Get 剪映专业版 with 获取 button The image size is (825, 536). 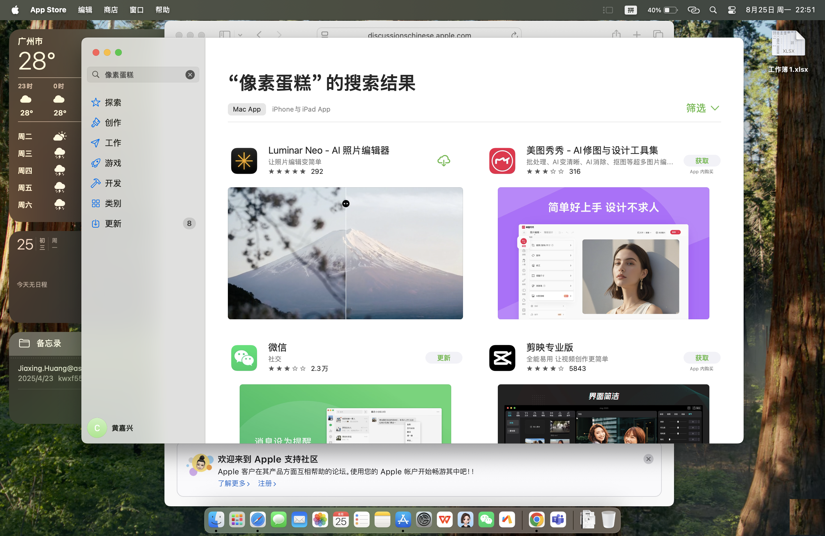pyautogui.click(x=702, y=358)
